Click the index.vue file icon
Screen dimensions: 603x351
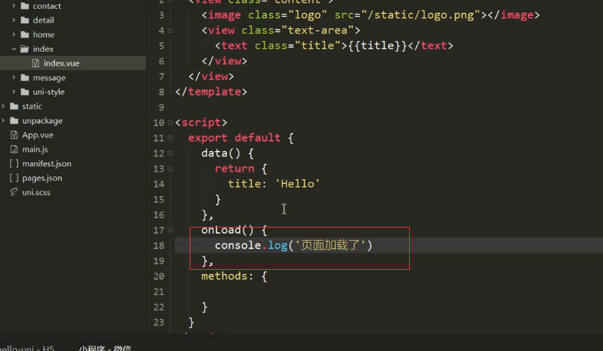click(36, 63)
